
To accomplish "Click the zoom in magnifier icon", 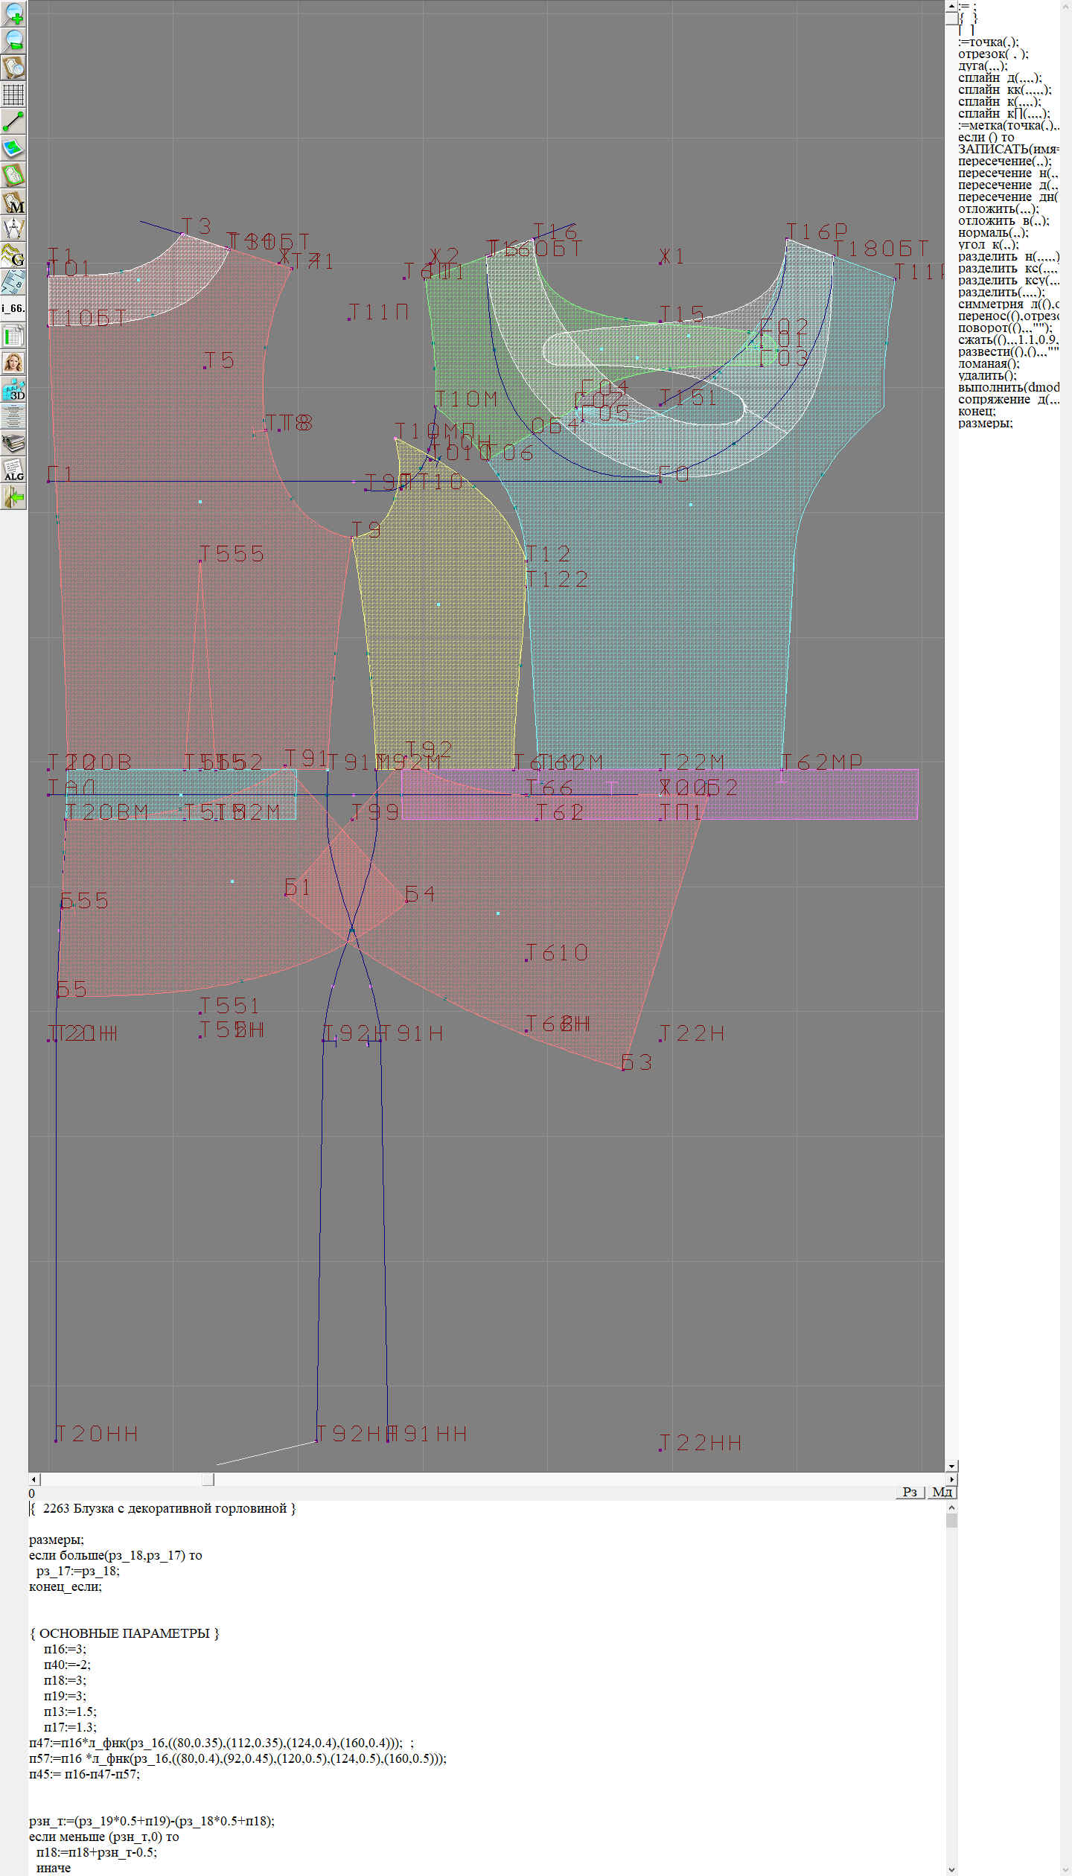I will coord(13,13).
